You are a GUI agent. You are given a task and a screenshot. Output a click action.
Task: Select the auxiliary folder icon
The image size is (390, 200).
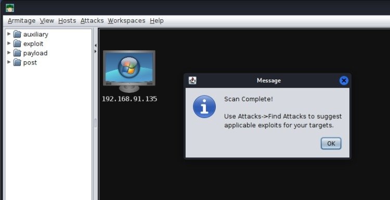pyautogui.click(x=17, y=34)
